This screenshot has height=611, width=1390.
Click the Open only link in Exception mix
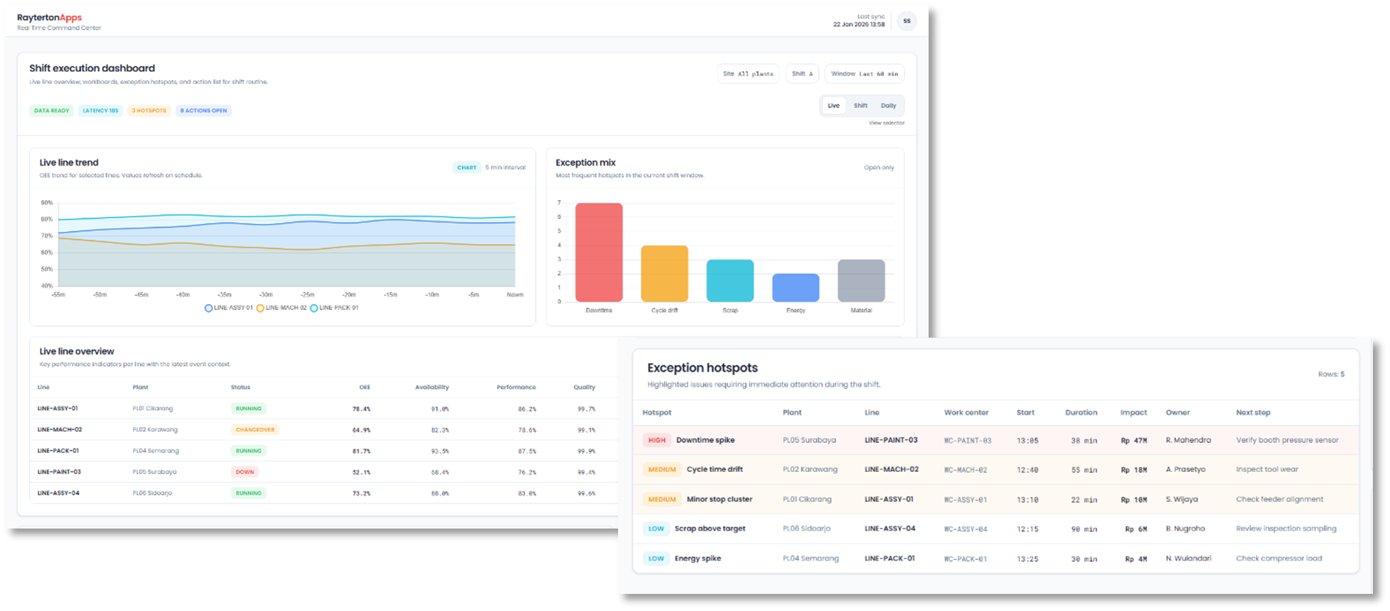click(879, 167)
